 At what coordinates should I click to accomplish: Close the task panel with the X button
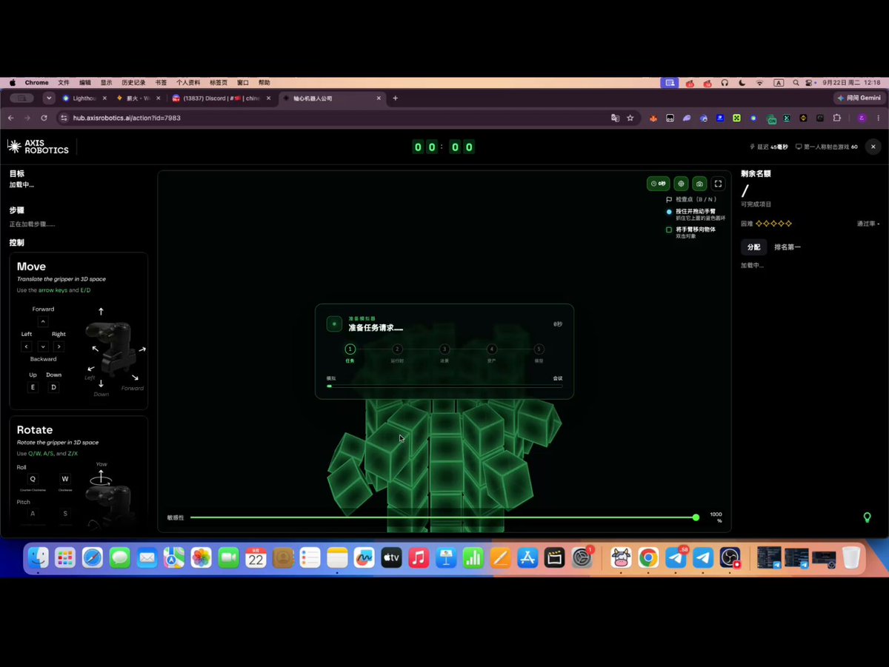click(873, 147)
